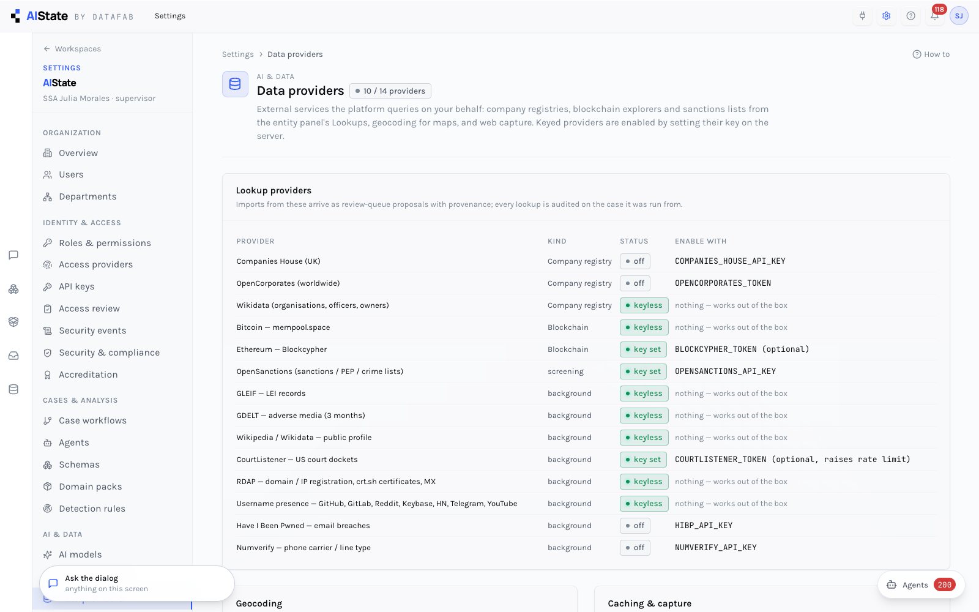Screen dimensions: 979x612
Task: Open notifications bell with 118 badge
Action: [x=934, y=16]
